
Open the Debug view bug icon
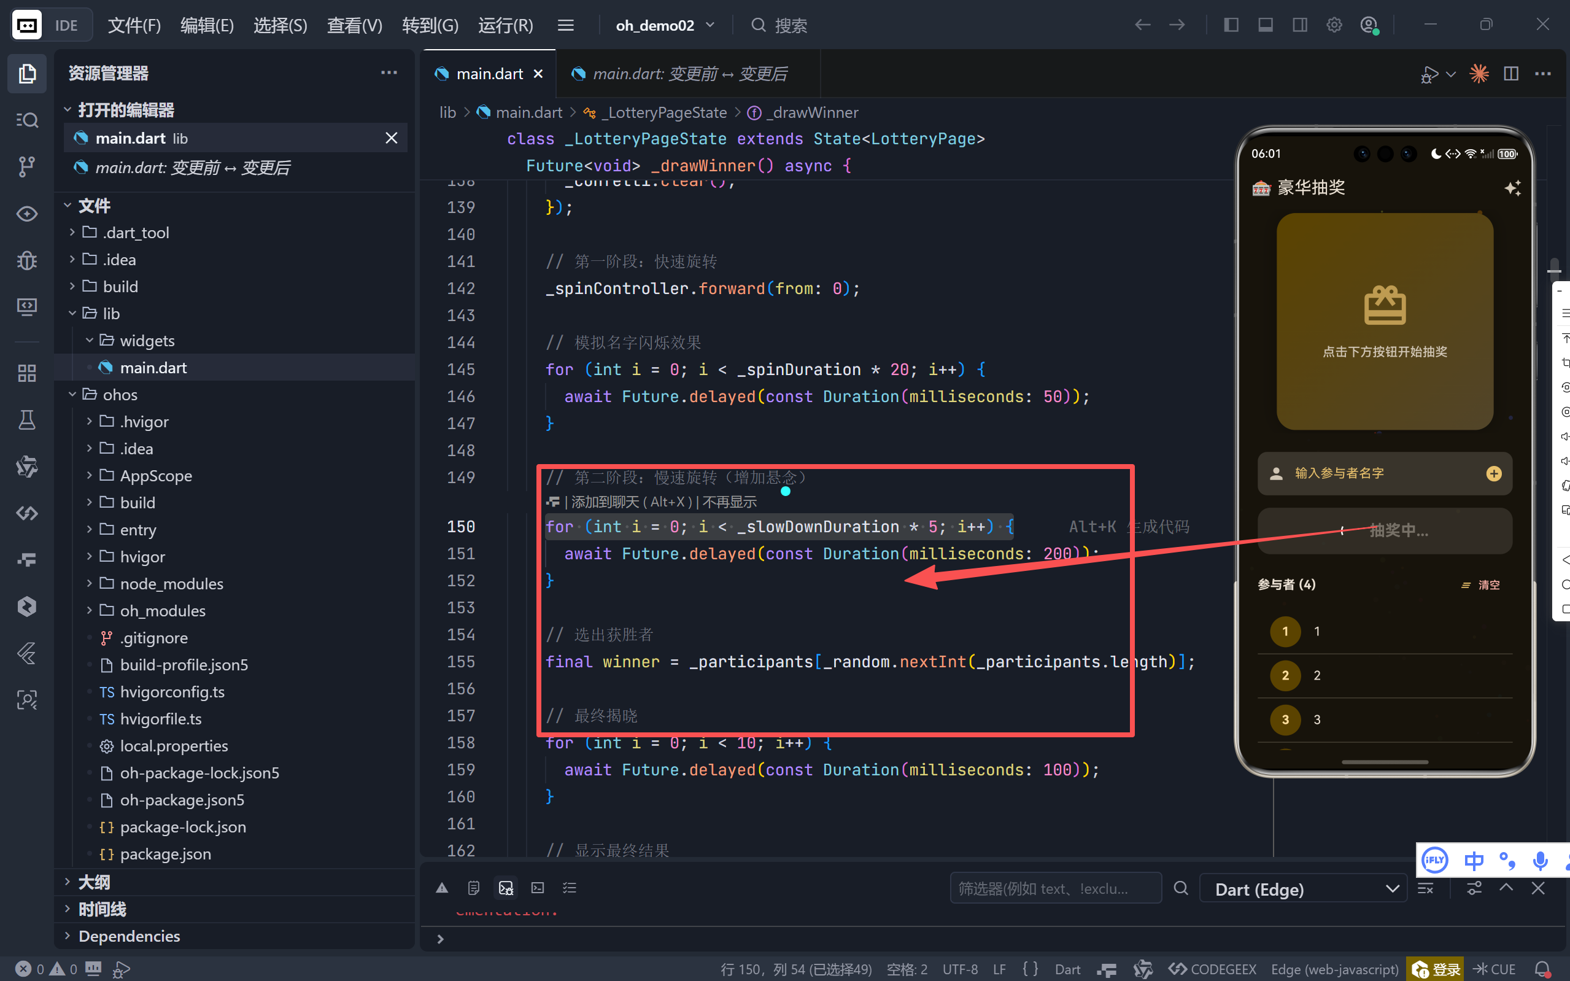point(26,261)
